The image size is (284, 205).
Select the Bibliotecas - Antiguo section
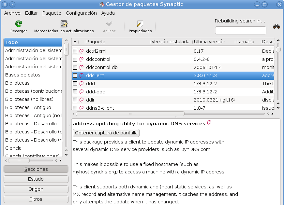(33, 107)
